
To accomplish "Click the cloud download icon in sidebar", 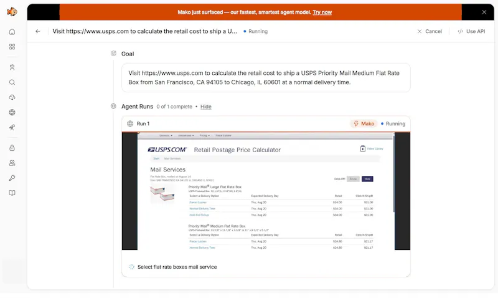I will click(12, 97).
